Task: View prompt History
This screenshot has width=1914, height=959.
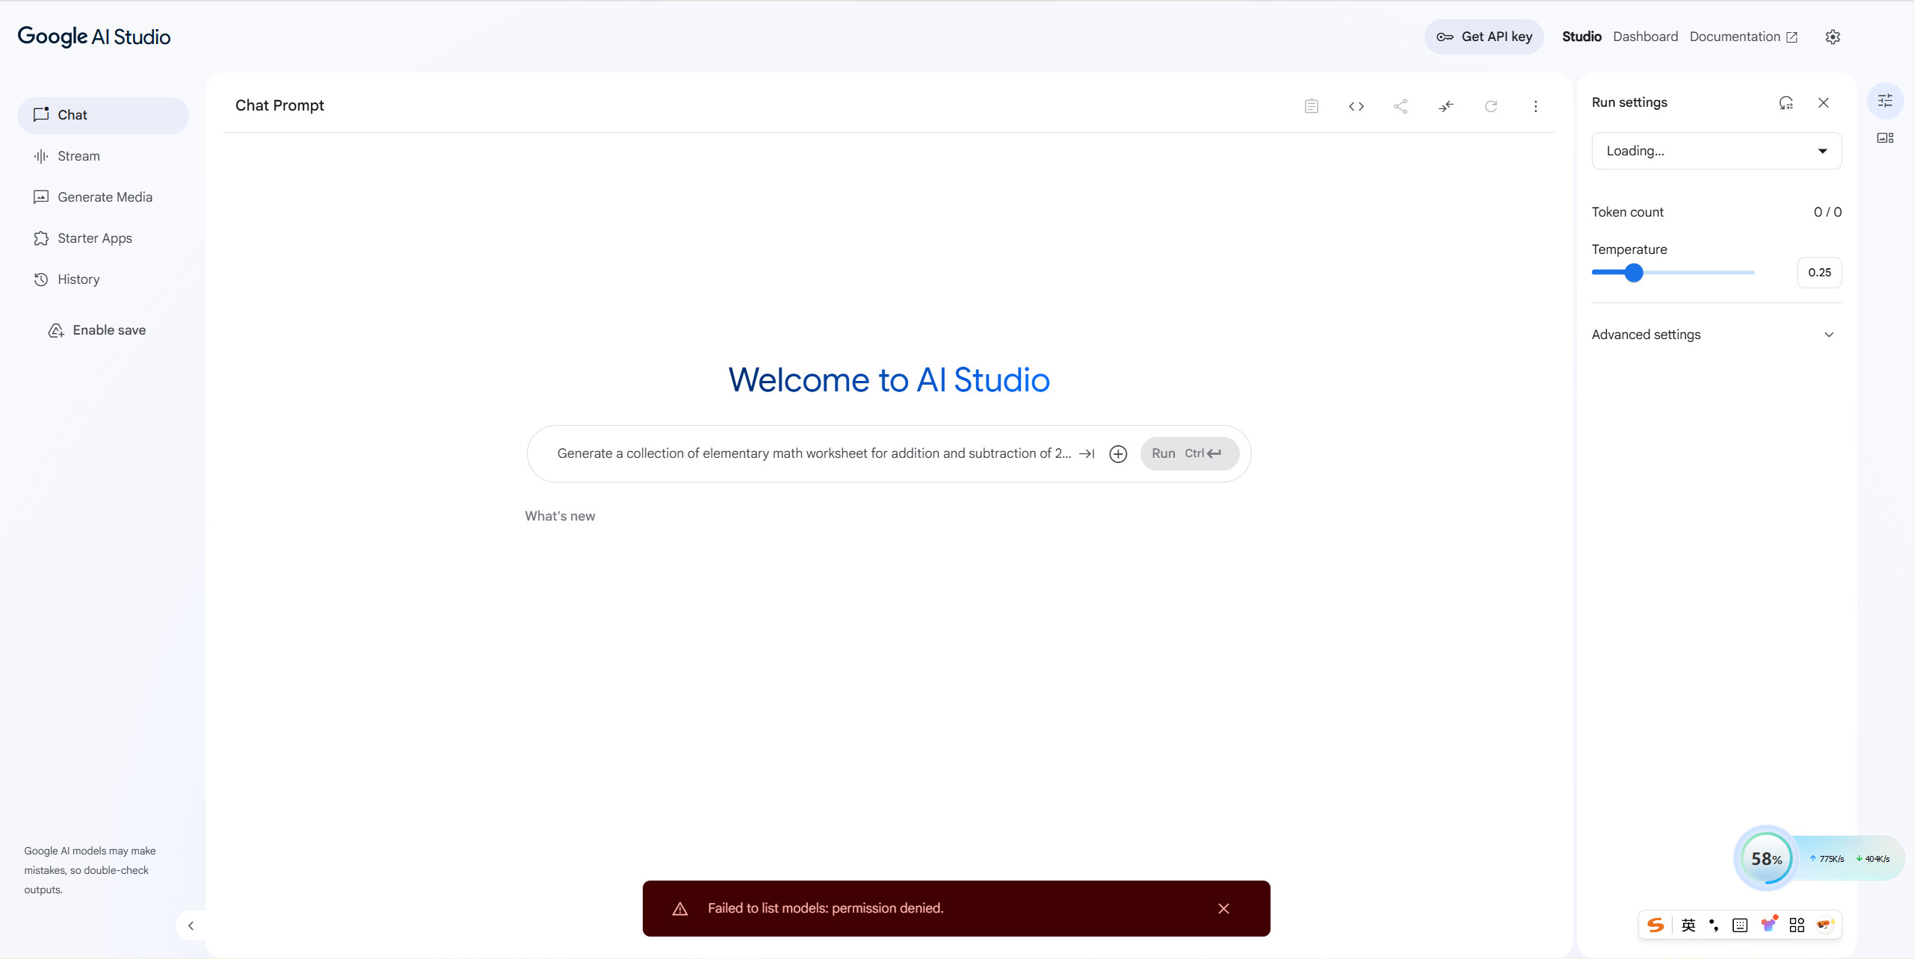Action: (x=103, y=279)
